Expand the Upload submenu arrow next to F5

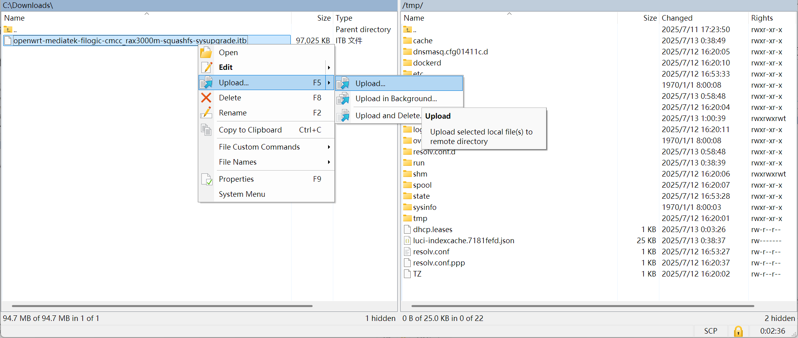point(329,83)
